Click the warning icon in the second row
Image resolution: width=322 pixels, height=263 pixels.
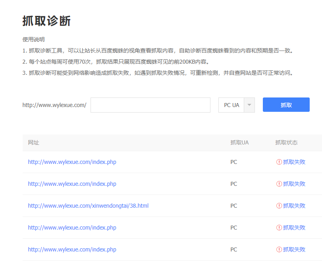coord(279,184)
